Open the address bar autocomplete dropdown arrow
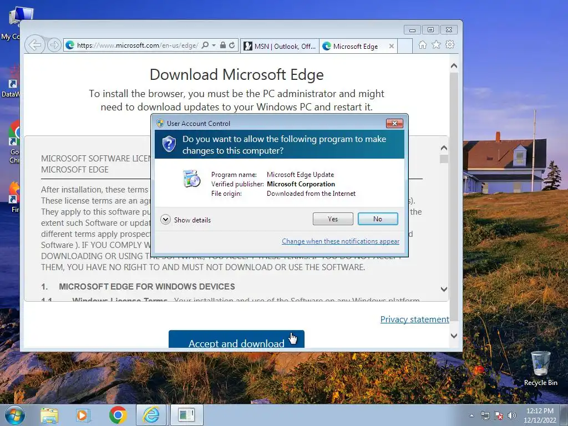 click(214, 45)
